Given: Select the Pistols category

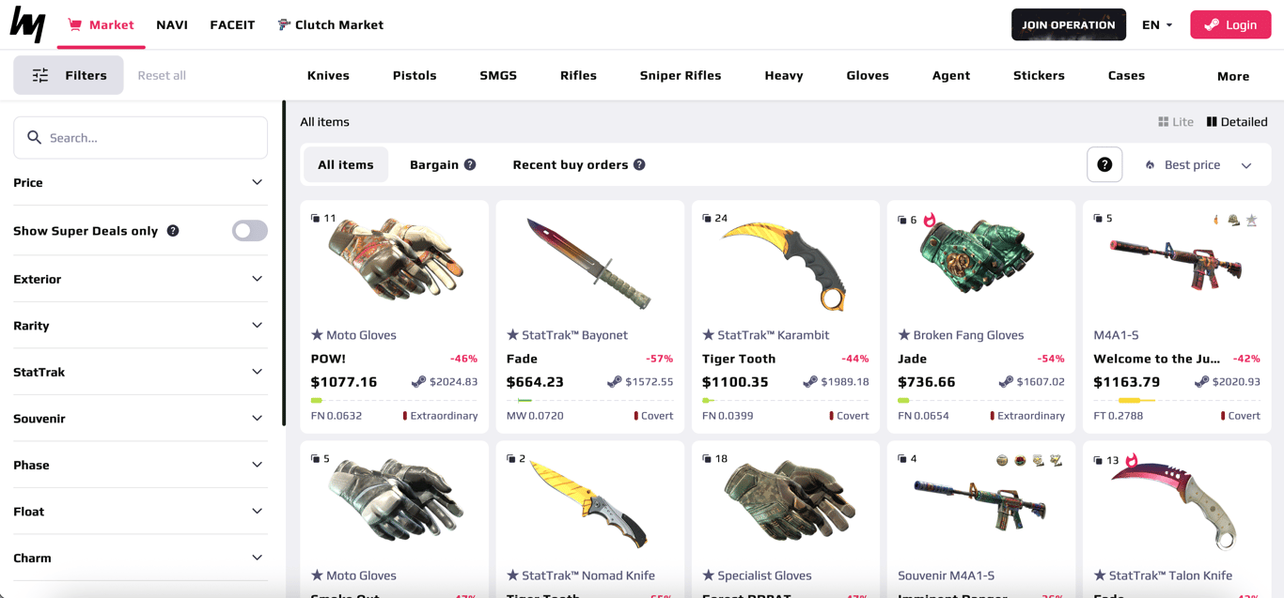Looking at the screenshot, I should point(415,75).
